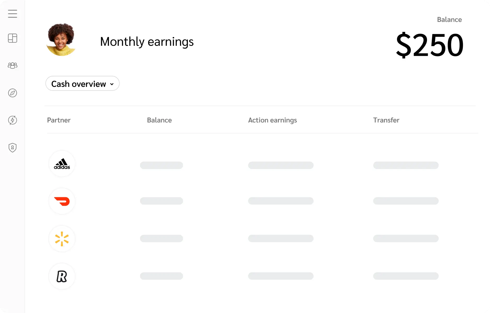Click the Monthly earnings heading
This screenshot has width=490, height=313.
pyautogui.click(x=147, y=42)
